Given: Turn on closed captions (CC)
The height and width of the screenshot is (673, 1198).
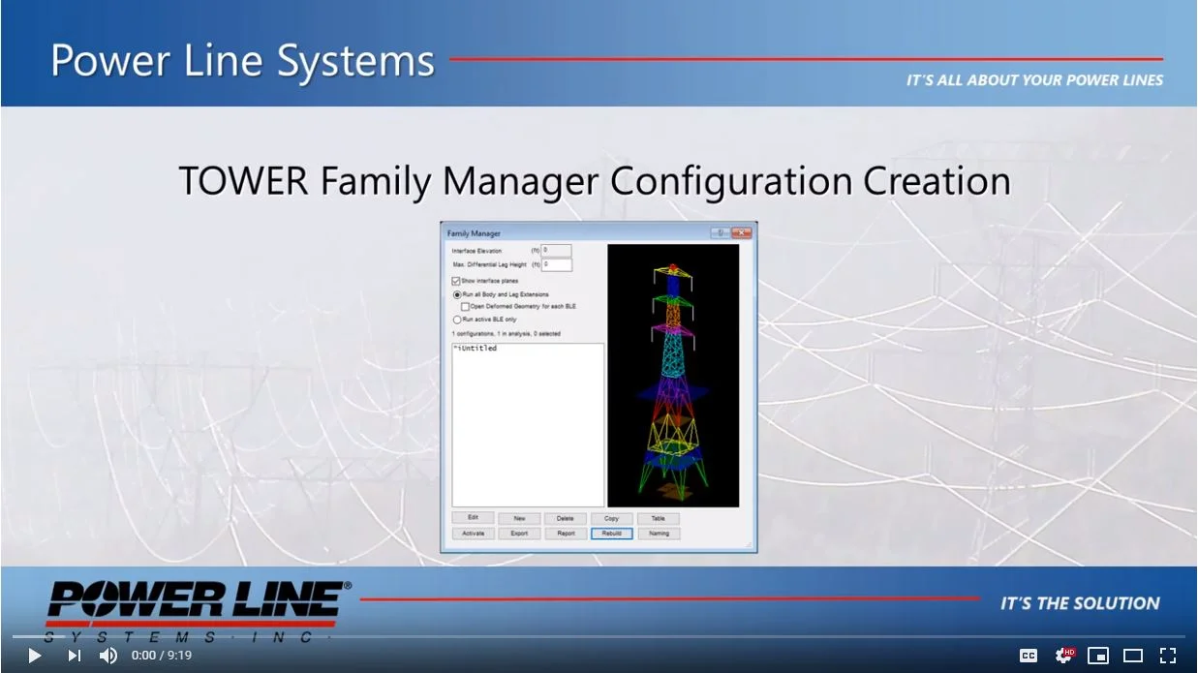Looking at the screenshot, I should pyautogui.click(x=1029, y=656).
